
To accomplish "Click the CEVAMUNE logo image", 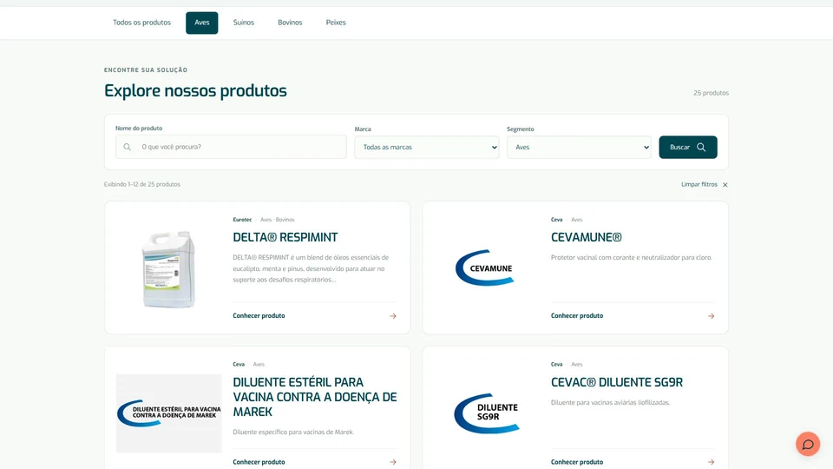I will click(x=484, y=268).
